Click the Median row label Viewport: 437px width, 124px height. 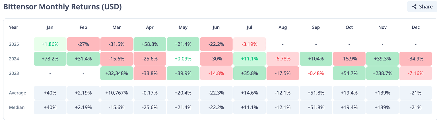pos(17,108)
